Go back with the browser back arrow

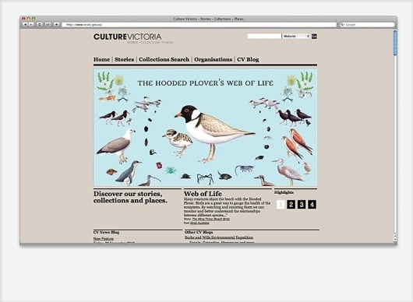click(x=25, y=24)
